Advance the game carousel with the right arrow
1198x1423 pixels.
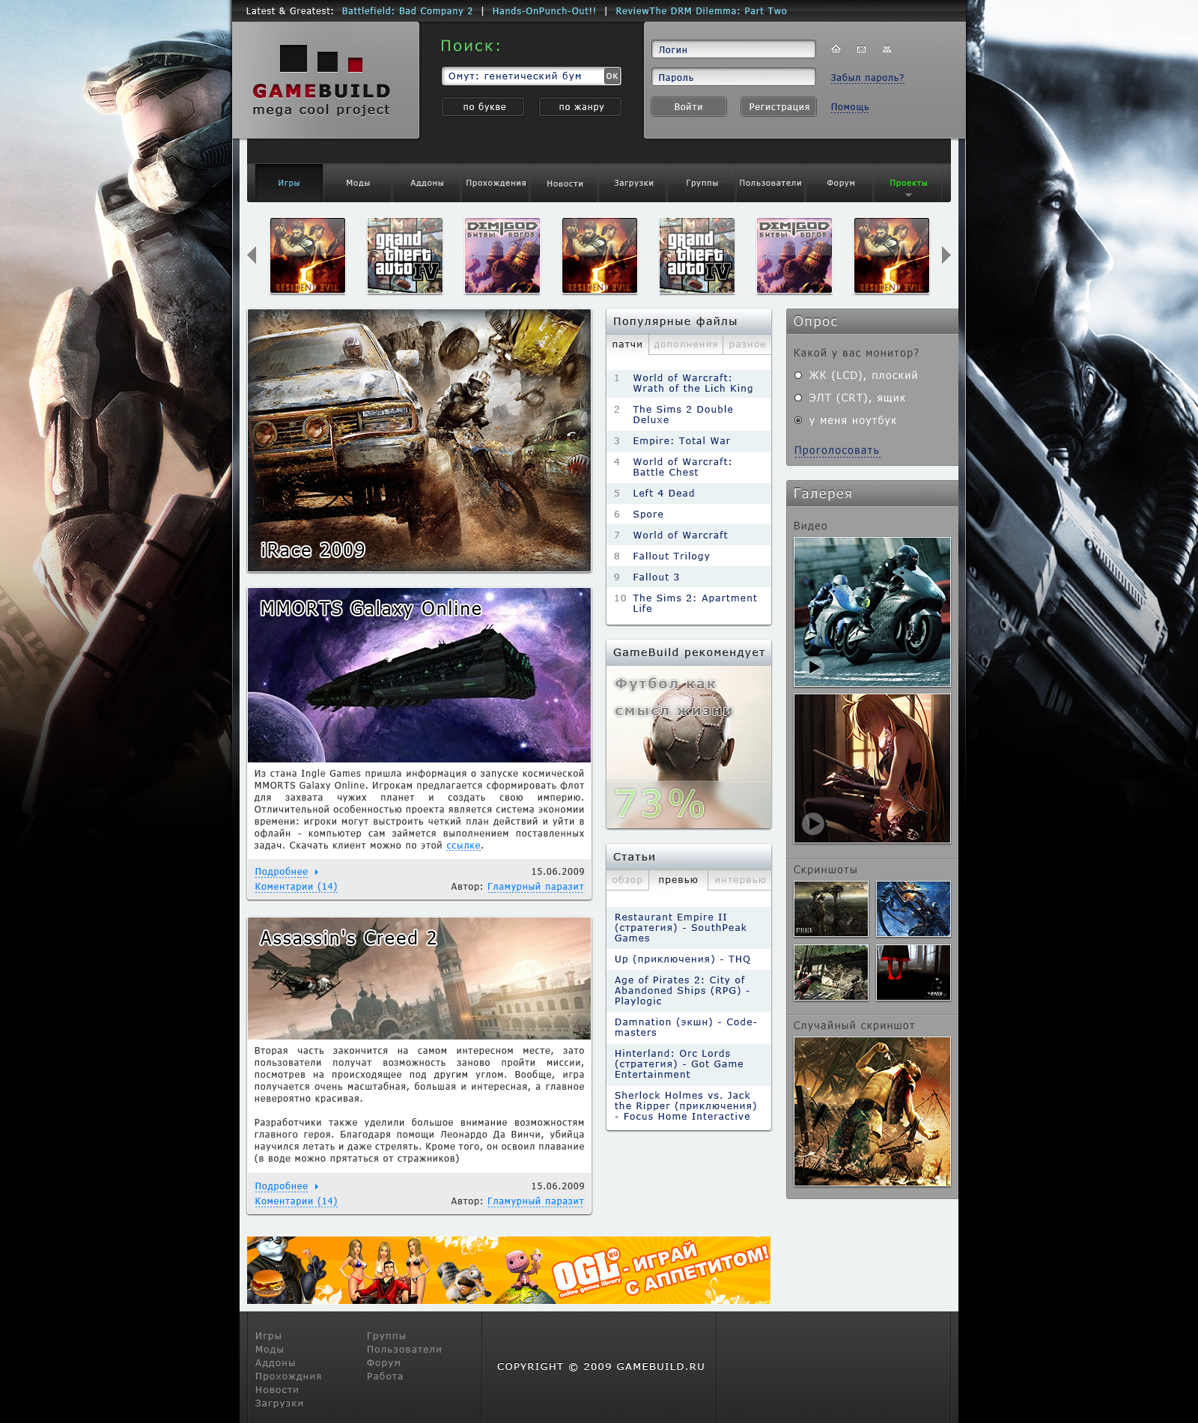[x=946, y=255]
